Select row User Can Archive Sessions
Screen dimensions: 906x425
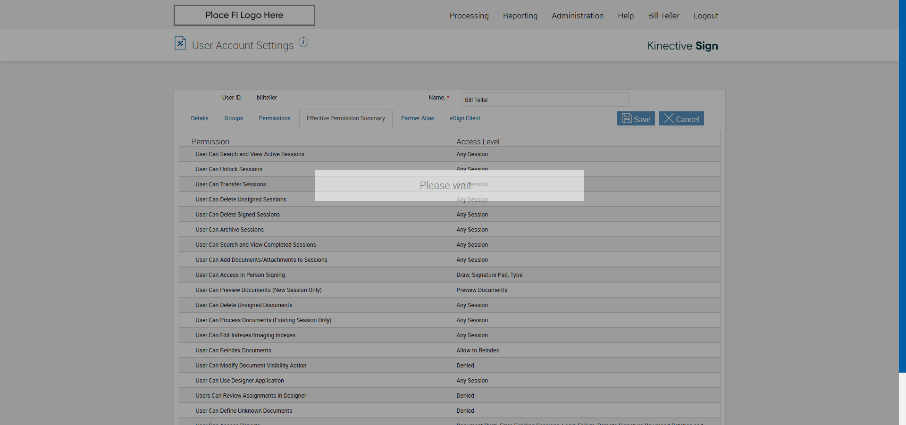(x=450, y=230)
